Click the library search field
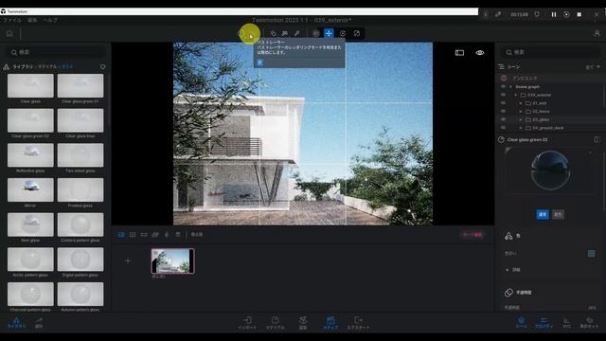The width and height of the screenshot is (606, 341). [x=56, y=52]
